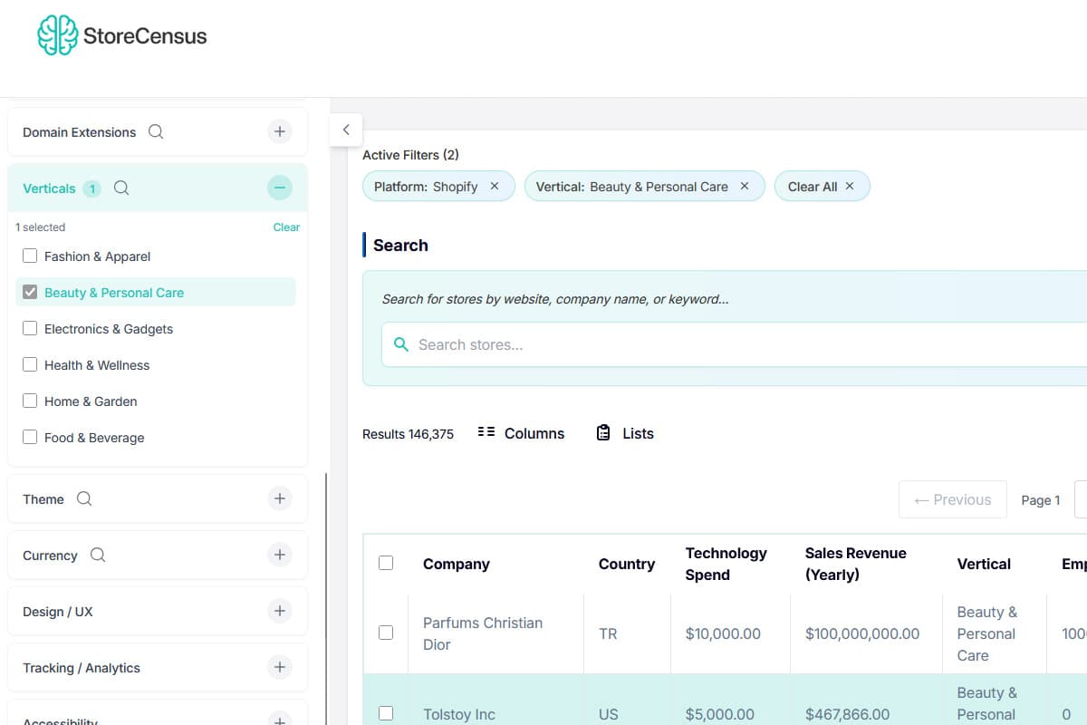Open the Theme search icon
Viewport: 1087px width, 725px height.
(x=83, y=499)
